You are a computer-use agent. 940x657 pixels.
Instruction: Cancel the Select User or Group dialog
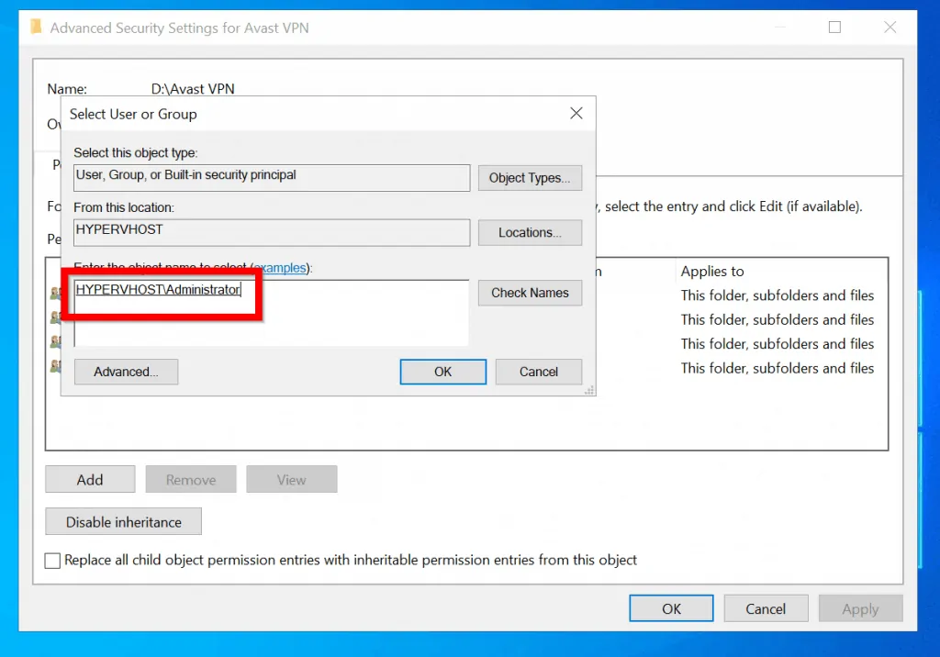(538, 372)
